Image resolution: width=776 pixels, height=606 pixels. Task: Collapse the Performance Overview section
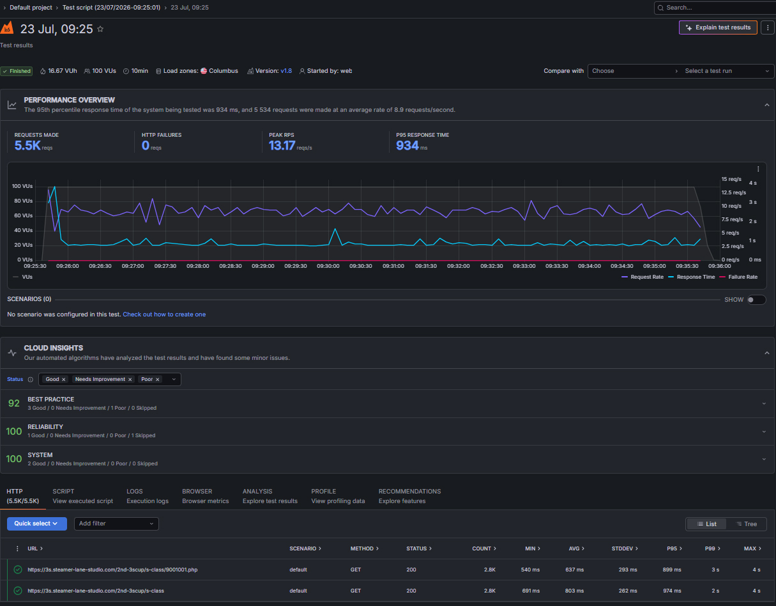pyautogui.click(x=766, y=105)
